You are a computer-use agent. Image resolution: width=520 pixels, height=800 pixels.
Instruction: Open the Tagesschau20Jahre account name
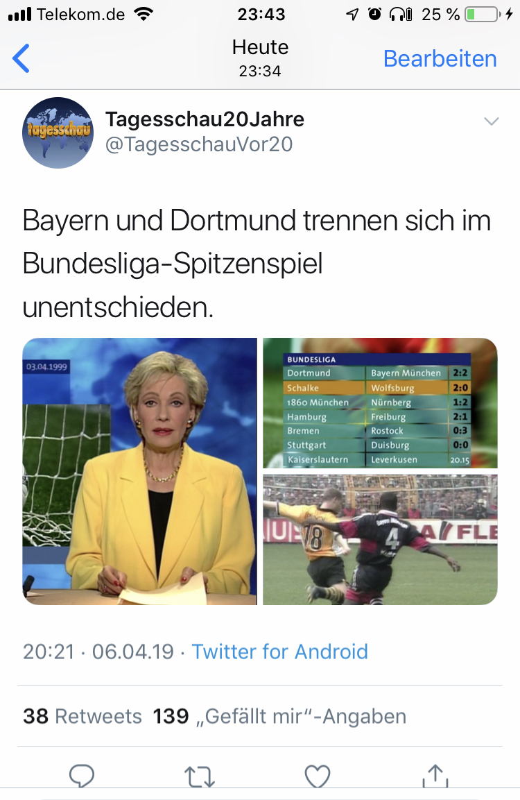coord(205,119)
